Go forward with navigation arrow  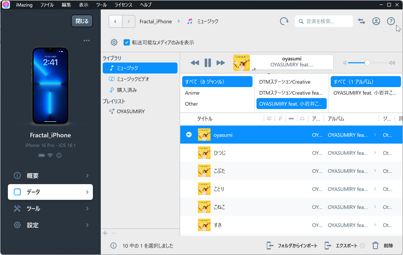(129, 21)
